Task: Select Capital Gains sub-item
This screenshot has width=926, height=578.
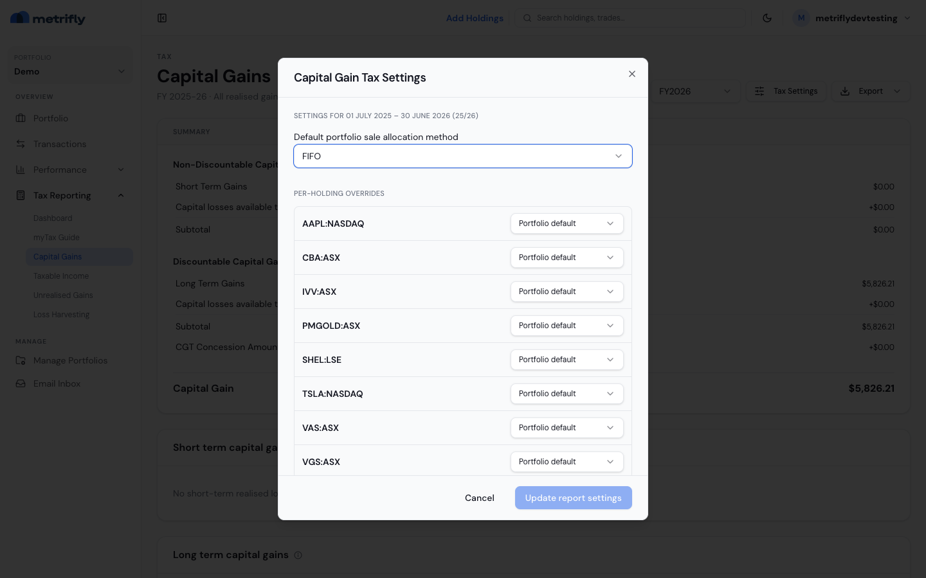Action: [79, 257]
